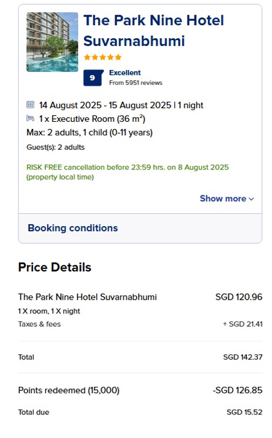Click the SGD 120.96 room price
The image size is (272, 438).
point(239,297)
